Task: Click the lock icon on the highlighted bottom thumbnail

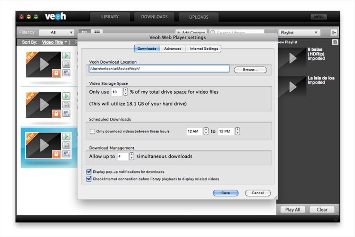Action: pyautogui.click(x=56, y=154)
